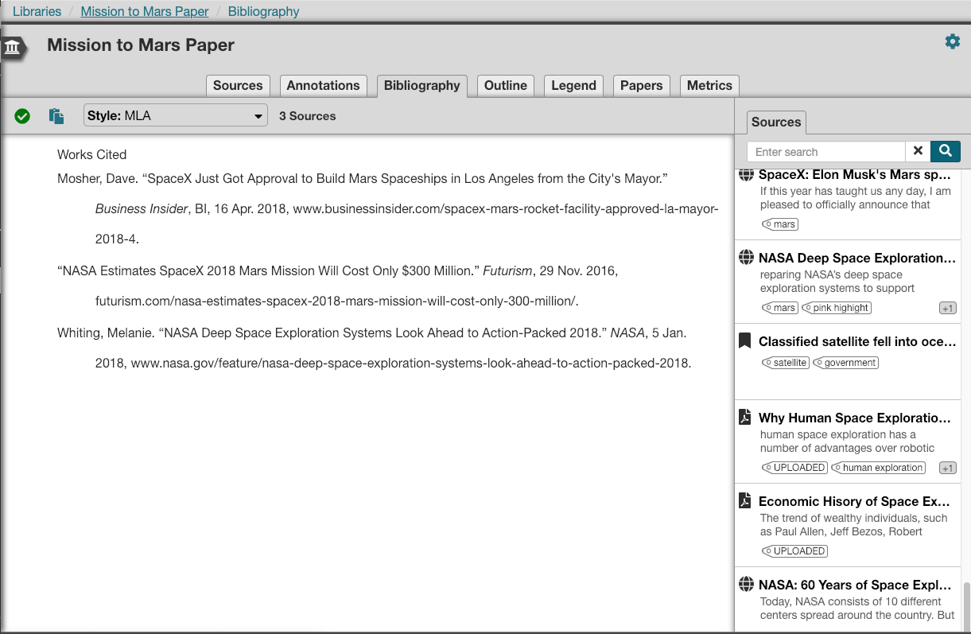
Task: Click the www.nasa.gov URL line
Action: [411, 364]
